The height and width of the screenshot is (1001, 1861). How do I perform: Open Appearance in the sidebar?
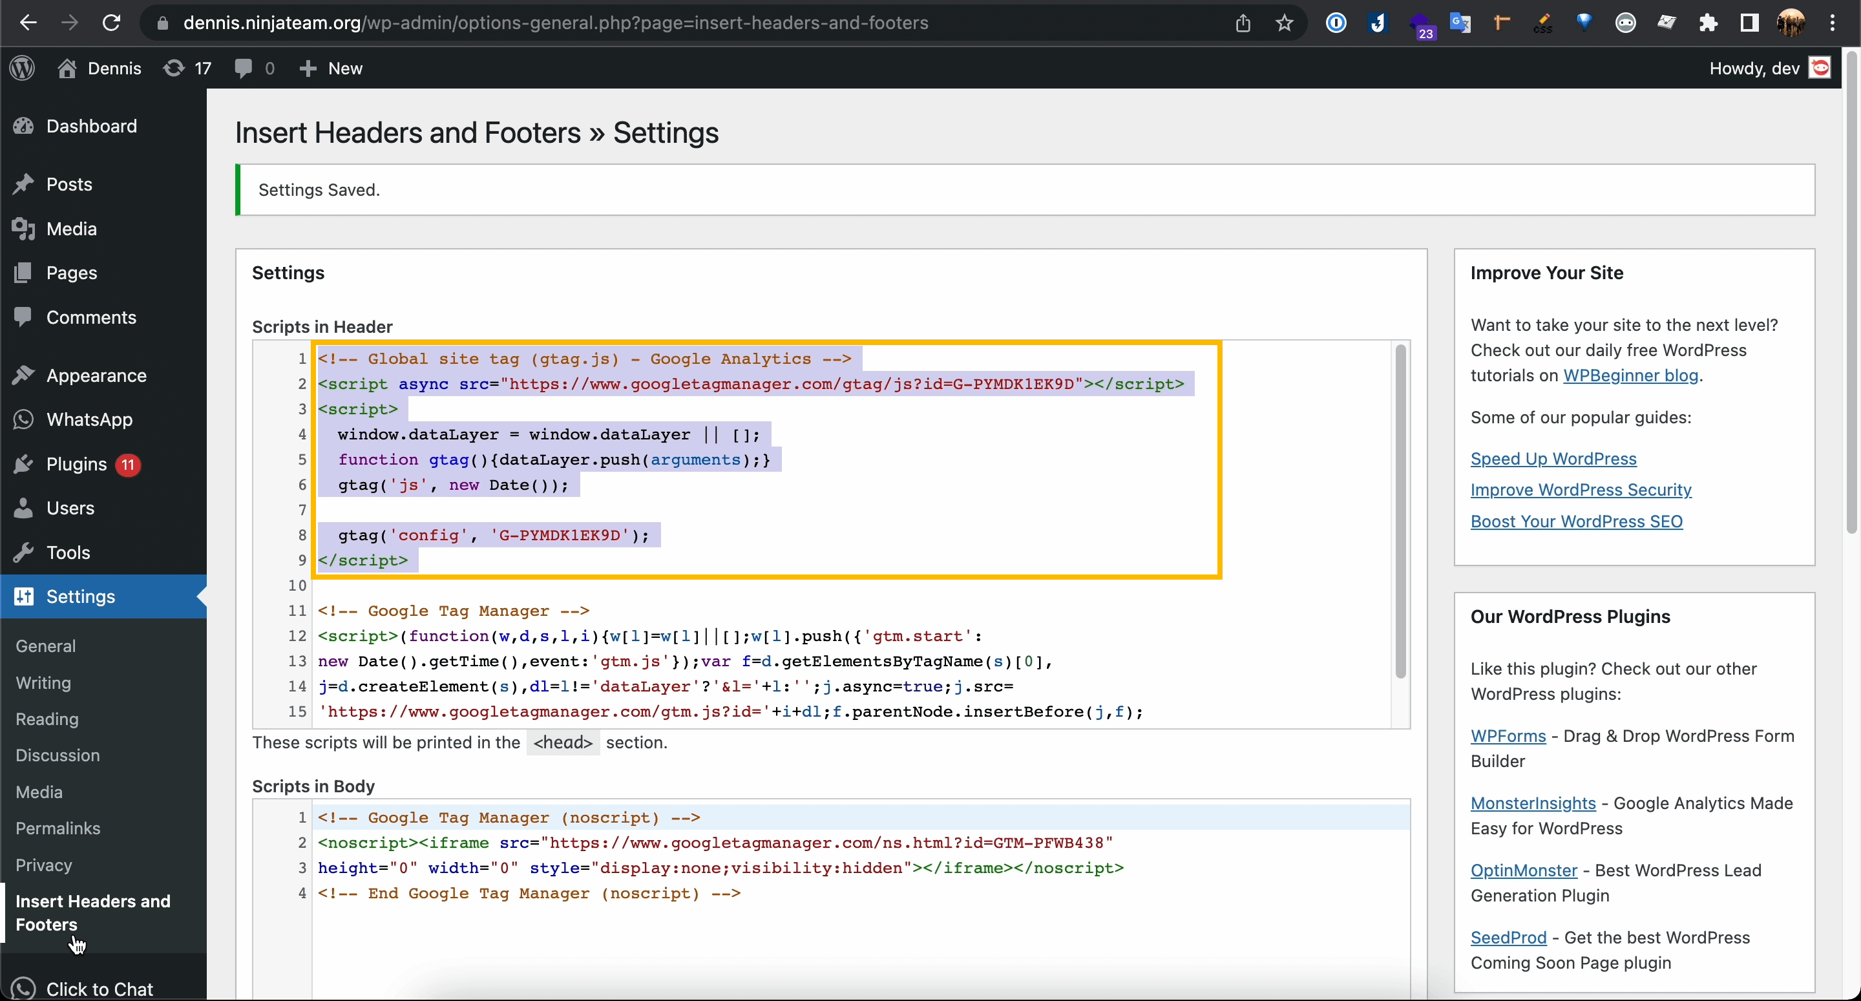coord(103,376)
